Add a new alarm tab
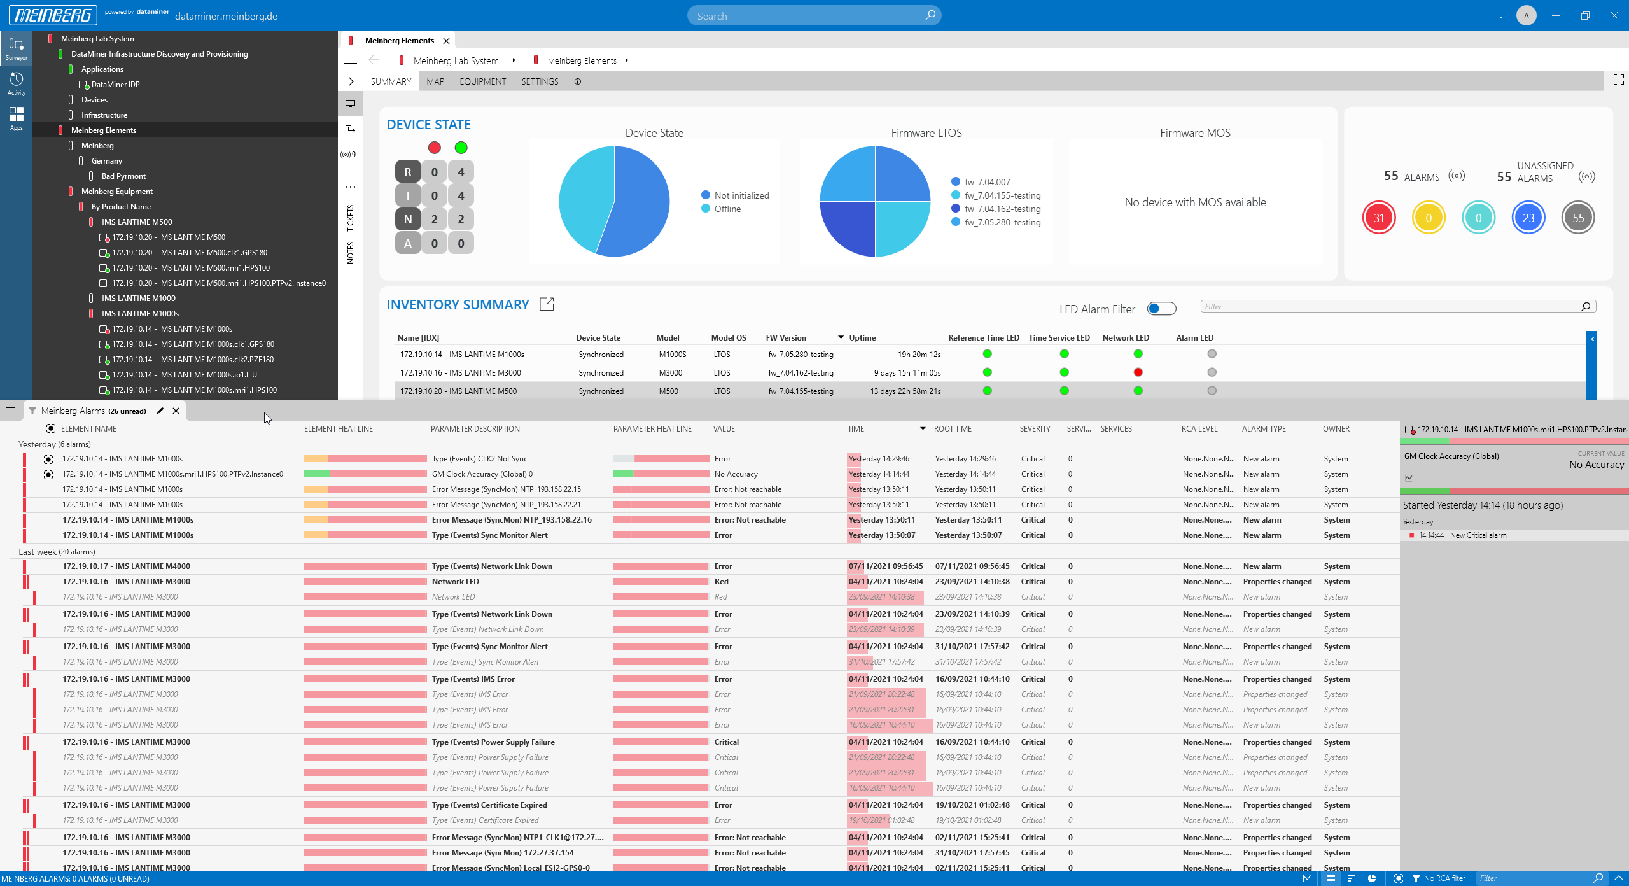Viewport: 1629px width, 886px height. pos(199,411)
